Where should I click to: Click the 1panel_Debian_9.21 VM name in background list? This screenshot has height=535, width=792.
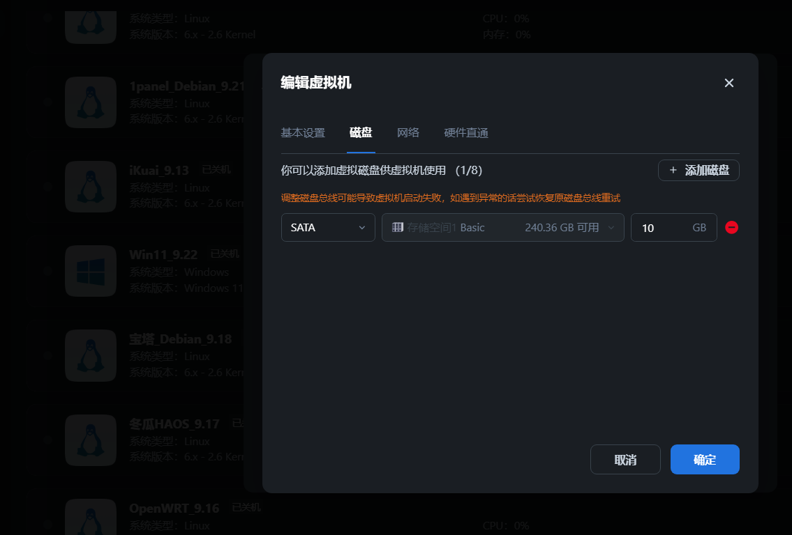(x=187, y=86)
